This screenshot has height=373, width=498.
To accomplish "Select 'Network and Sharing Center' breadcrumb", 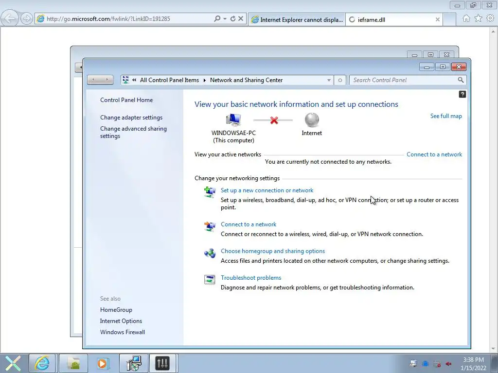I will (x=246, y=80).
